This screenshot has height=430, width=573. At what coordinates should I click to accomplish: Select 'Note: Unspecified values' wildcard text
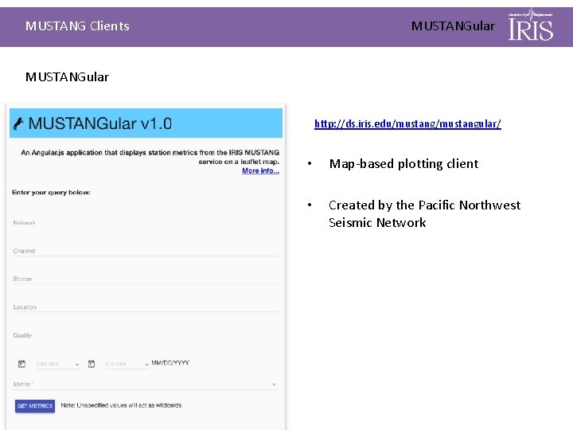coord(122,405)
